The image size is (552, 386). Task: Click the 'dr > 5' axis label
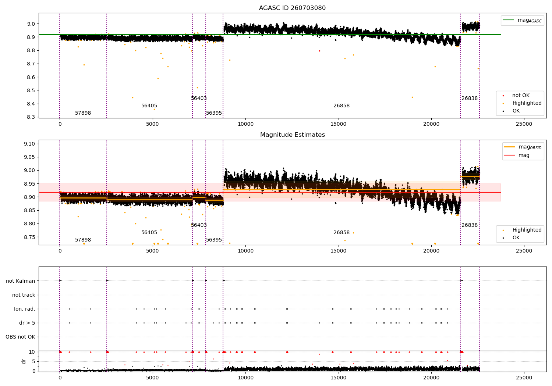27,323
